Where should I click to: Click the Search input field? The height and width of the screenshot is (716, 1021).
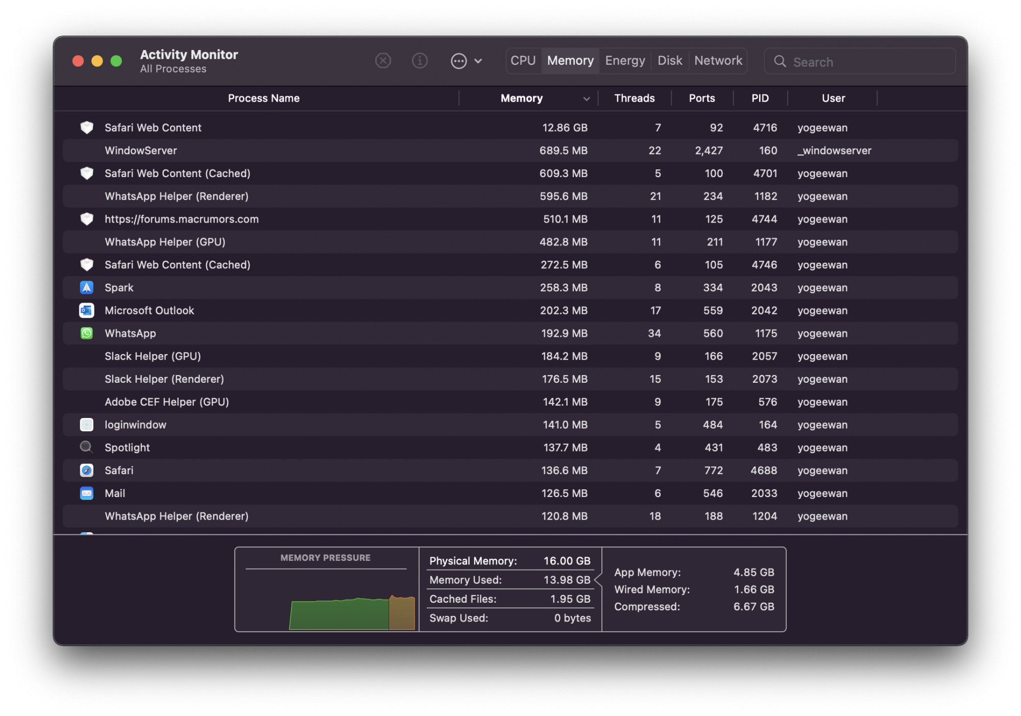868,62
